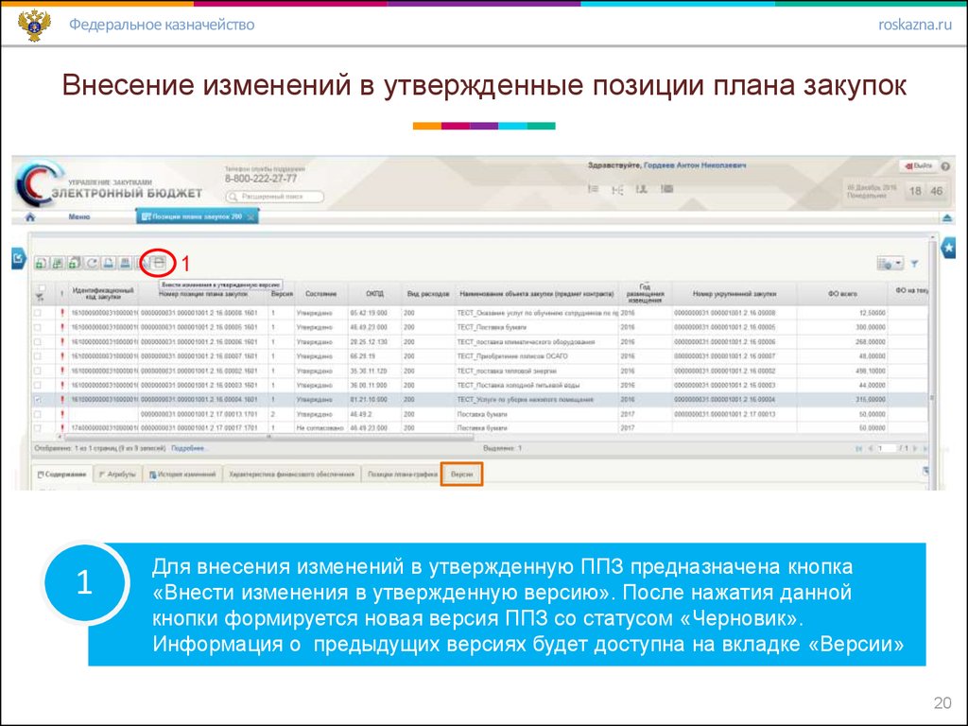Check row with ОКПД 46.49.2
Image resolution: width=968 pixels, height=726 pixels.
(38, 414)
